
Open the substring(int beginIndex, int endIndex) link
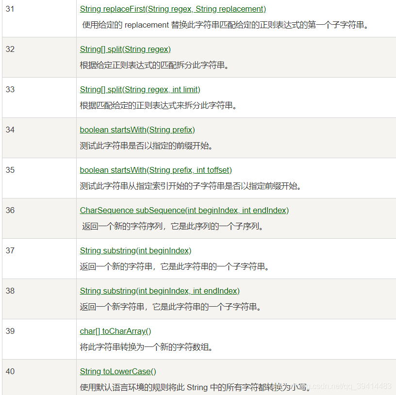click(x=160, y=291)
